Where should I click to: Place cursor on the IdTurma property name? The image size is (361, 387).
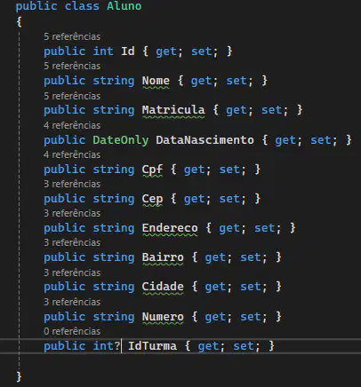pyautogui.click(x=152, y=346)
